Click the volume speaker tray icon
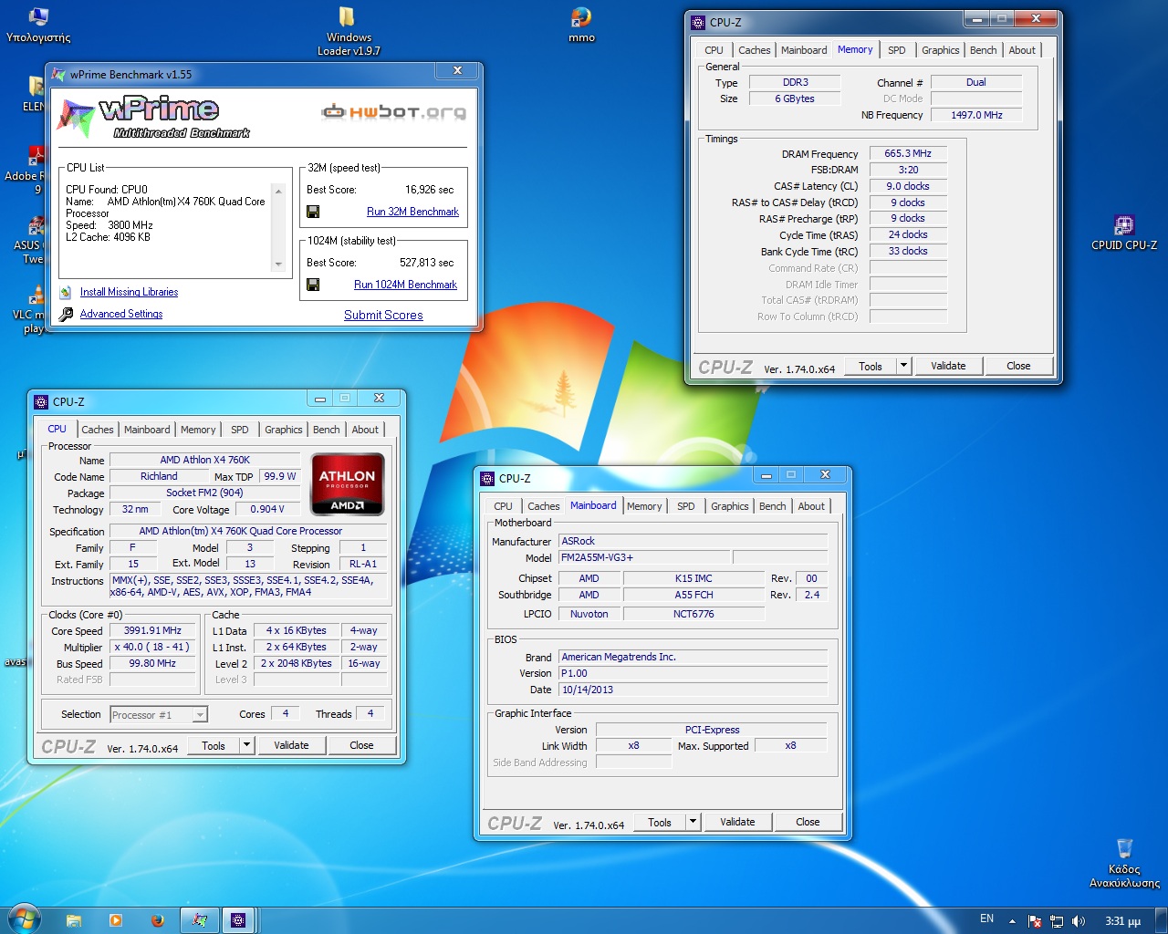Viewport: 1168px width, 934px height. pyautogui.click(x=1079, y=921)
